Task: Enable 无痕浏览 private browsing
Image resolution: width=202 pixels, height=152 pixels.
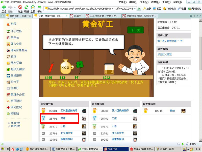Action: (194, 9)
